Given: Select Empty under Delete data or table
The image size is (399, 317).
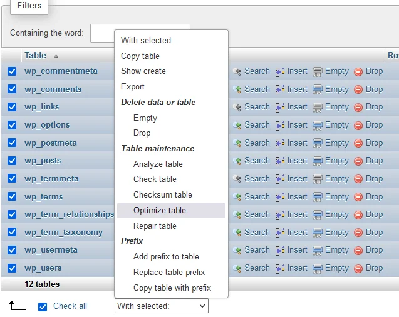Looking at the screenshot, I should click(171, 118).
